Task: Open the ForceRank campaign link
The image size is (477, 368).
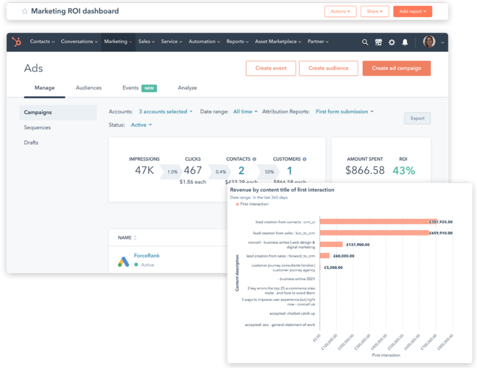Action: [x=146, y=255]
